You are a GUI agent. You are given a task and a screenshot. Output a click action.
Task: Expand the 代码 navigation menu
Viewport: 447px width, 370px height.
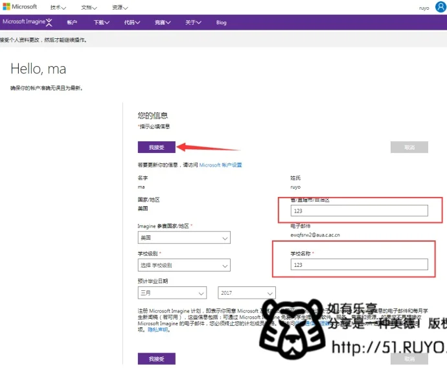coord(132,23)
